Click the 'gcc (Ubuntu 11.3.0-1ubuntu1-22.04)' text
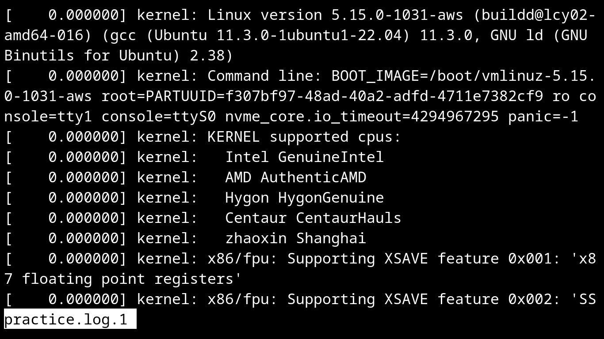This screenshot has height=339, width=604. tap(260, 35)
